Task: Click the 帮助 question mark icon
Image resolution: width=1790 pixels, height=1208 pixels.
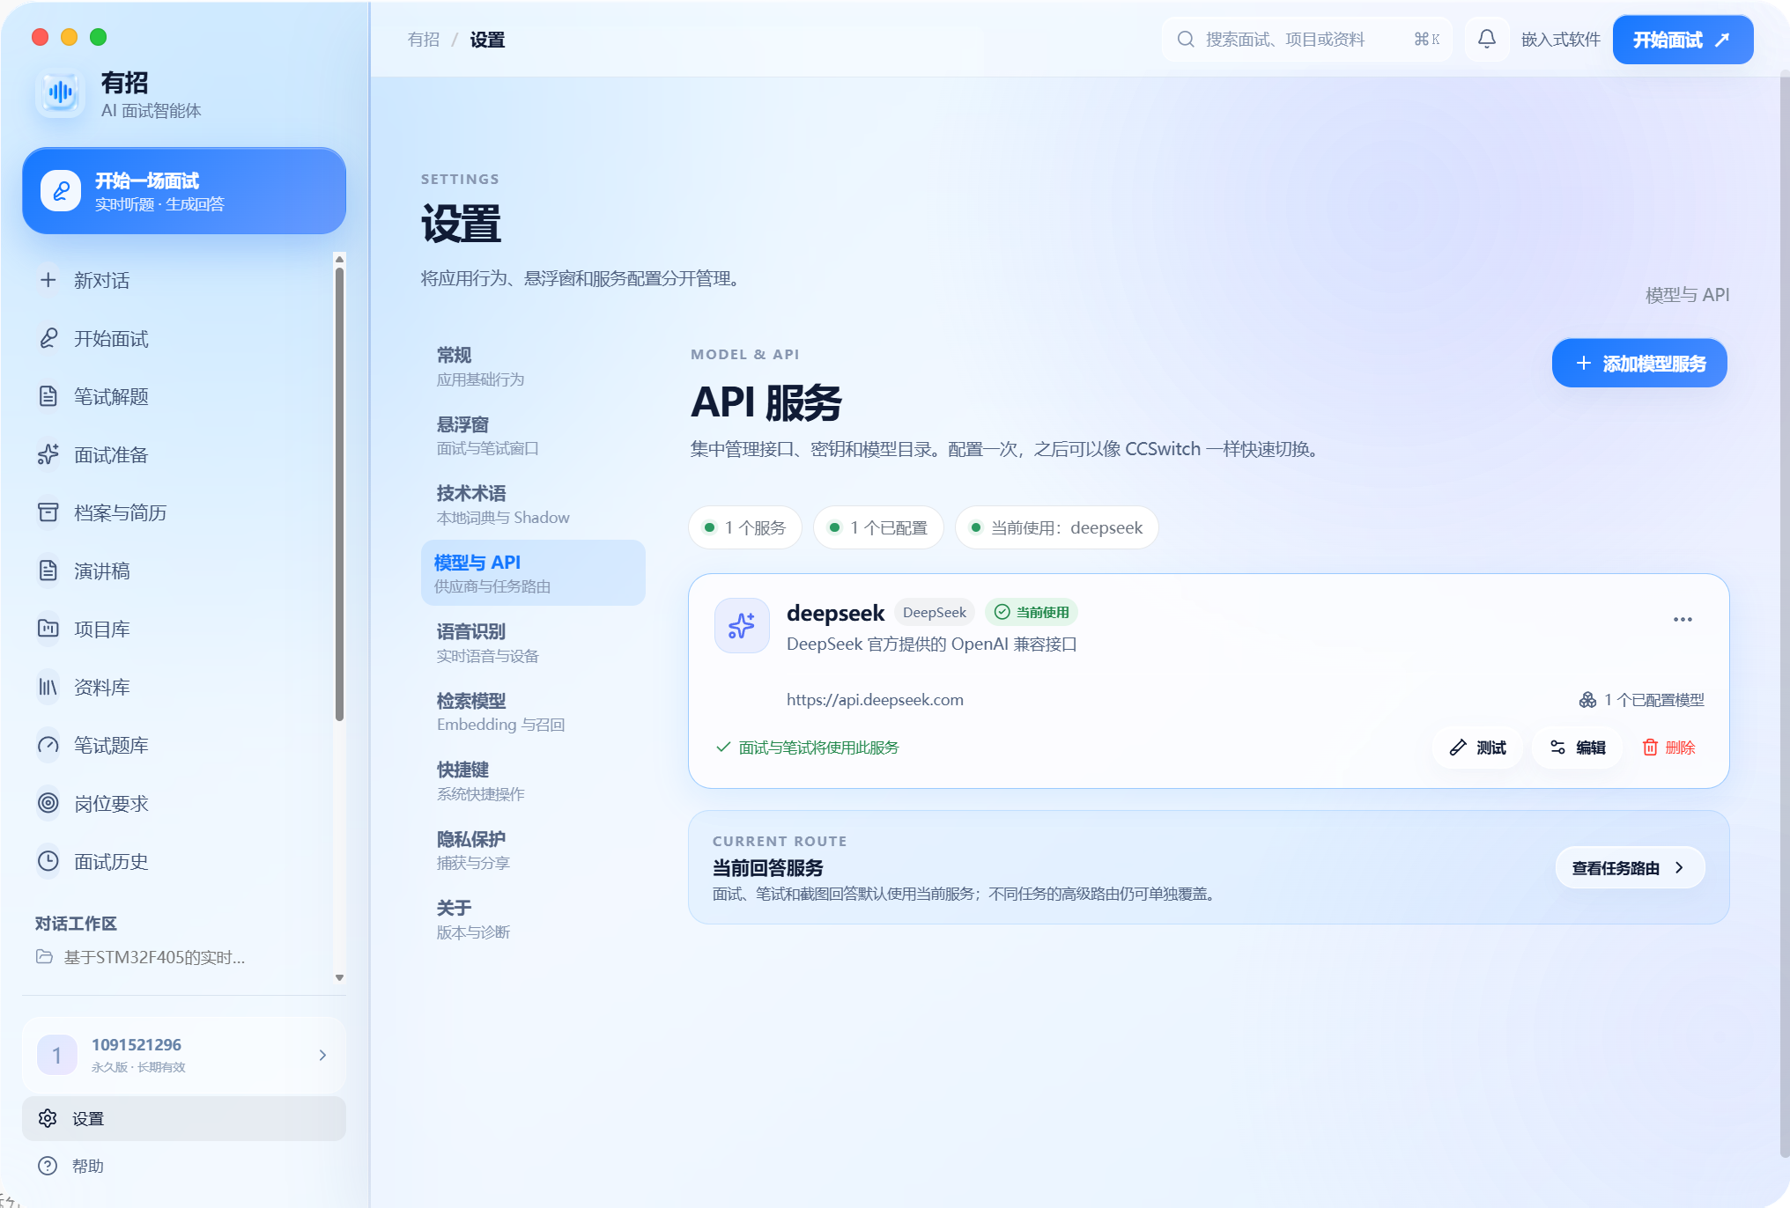Action: [48, 1166]
